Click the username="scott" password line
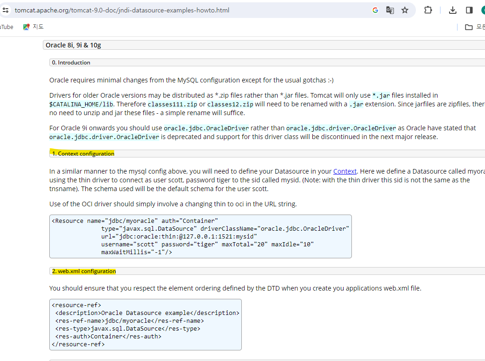 coord(208,245)
